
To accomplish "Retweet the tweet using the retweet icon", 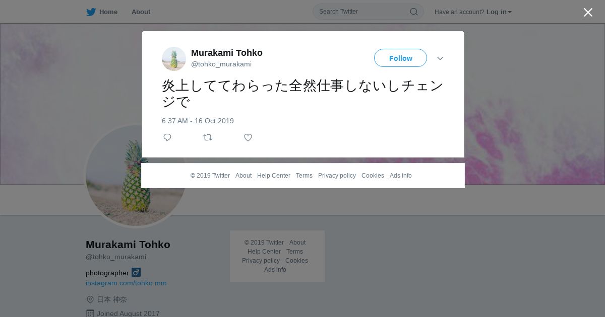I will pos(208,137).
